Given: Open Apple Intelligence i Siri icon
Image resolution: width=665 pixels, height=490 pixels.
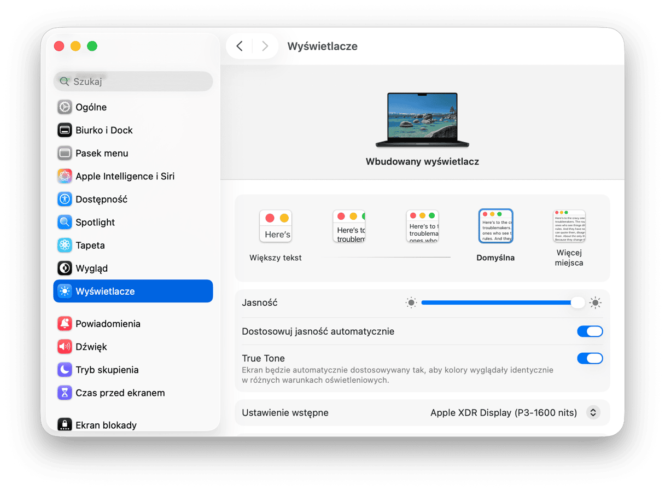Looking at the screenshot, I should (65, 176).
